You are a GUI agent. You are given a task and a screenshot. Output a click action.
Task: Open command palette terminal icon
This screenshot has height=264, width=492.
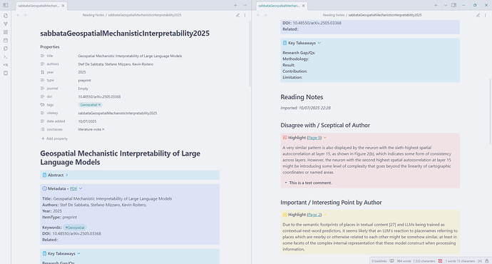coord(6,57)
